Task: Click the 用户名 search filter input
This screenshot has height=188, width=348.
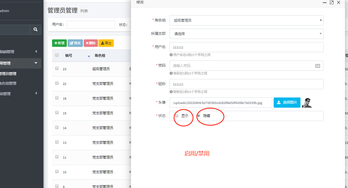Action: coord(91,25)
